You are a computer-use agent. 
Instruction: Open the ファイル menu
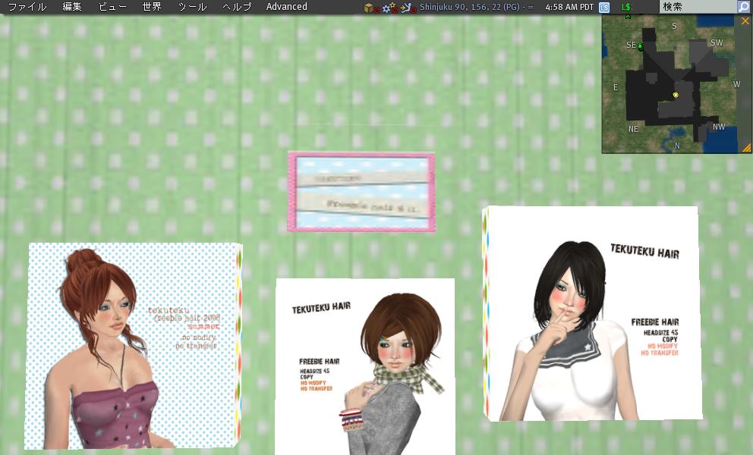(27, 7)
